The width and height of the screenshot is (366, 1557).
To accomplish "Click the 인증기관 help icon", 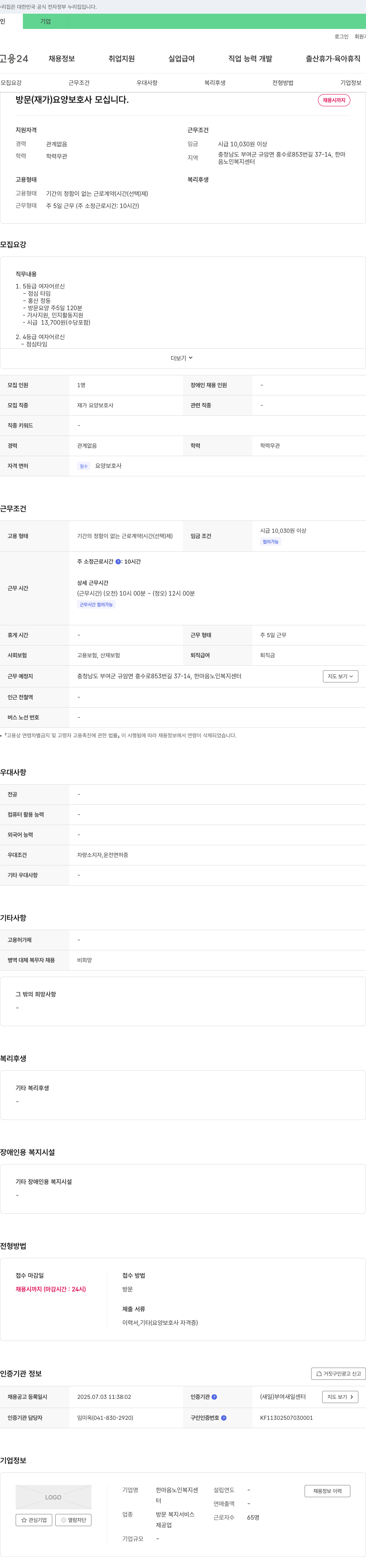I will pos(214,1397).
